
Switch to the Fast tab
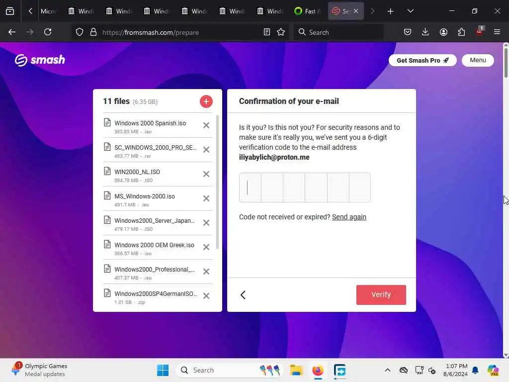tap(308, 11)
